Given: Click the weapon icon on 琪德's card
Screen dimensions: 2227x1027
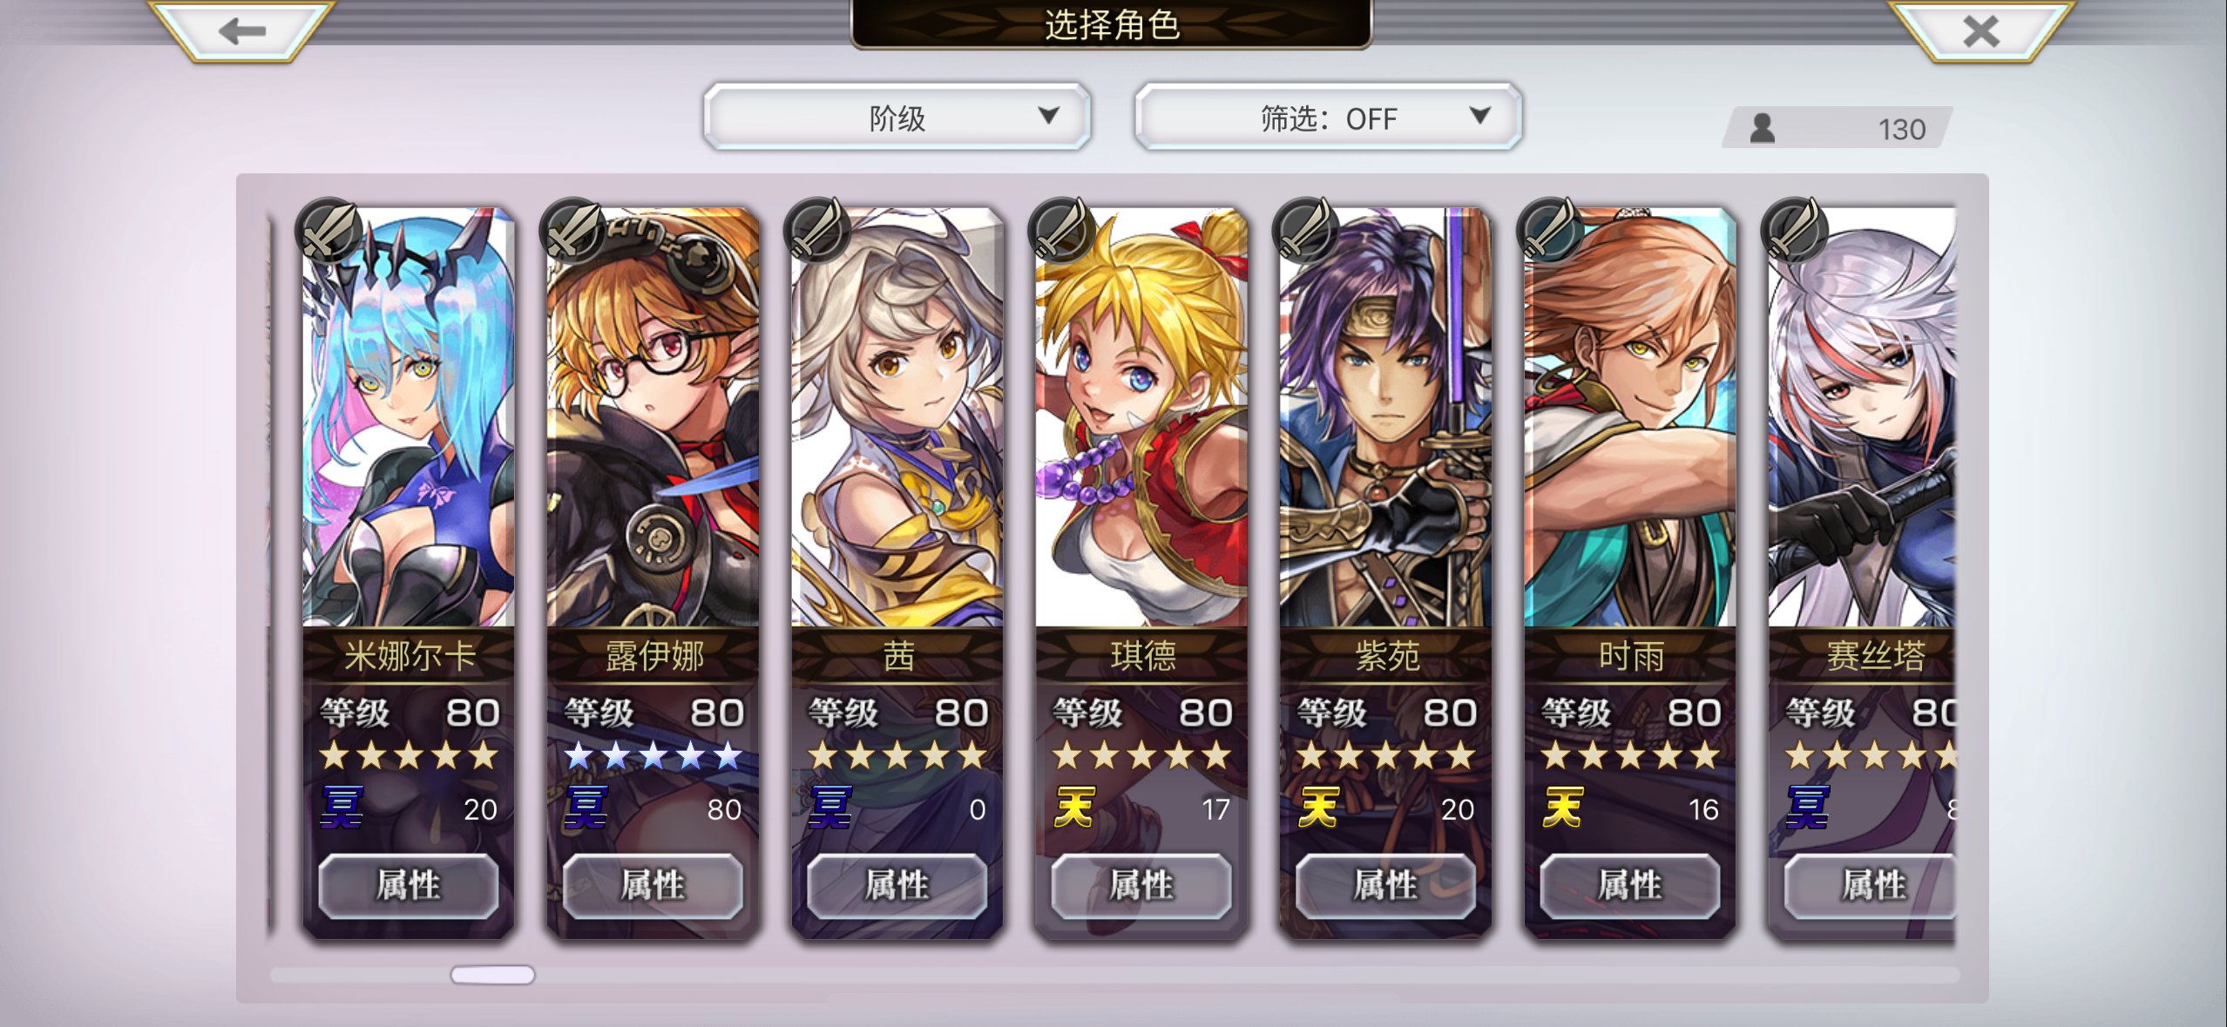Looking at the screenshot, I should 1061,231.
